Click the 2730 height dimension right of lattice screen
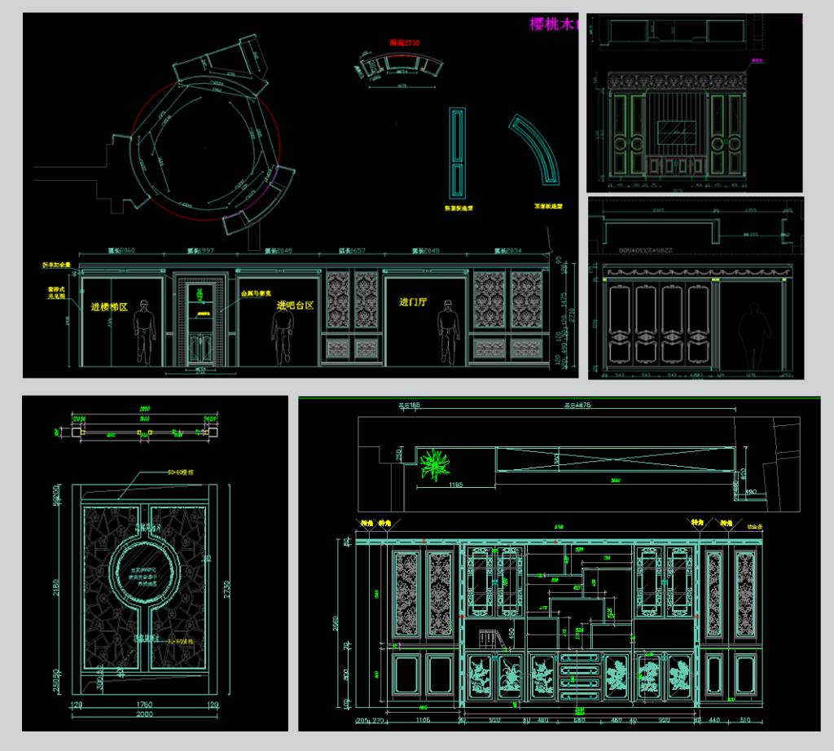This screenshot has width=834, height=751. pyautogui.click(x=227, y=589)
